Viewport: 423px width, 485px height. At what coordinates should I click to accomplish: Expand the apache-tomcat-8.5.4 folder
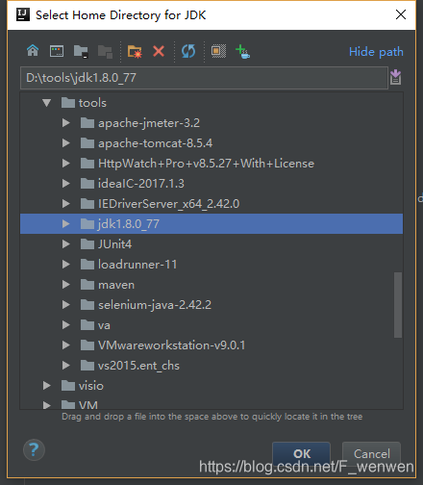tap(66, 143)
